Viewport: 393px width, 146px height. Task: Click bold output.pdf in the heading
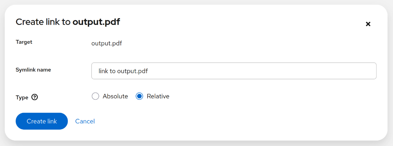(96, 22)
